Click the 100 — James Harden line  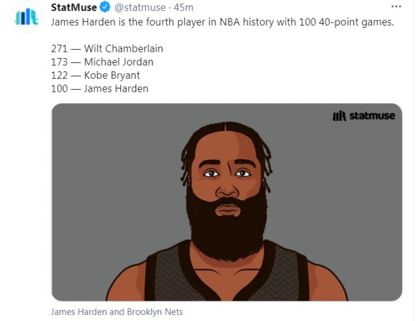(x=99, y=88)
